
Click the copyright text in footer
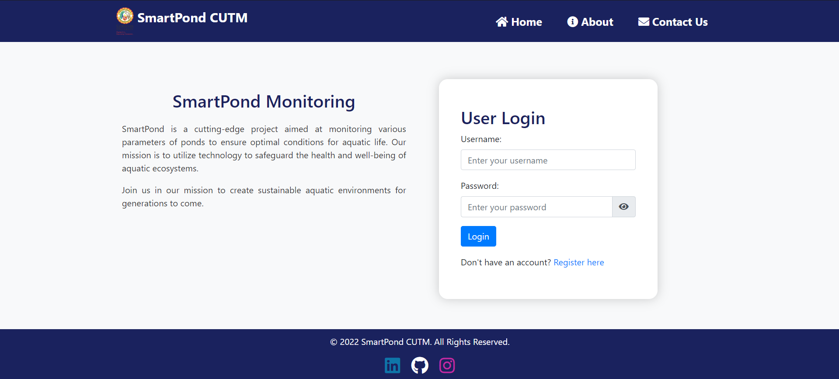pos(420,342)
